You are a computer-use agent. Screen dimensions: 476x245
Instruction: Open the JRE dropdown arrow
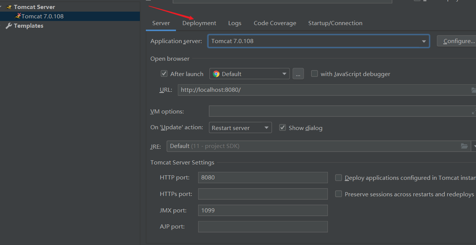click(x=474, y=146)
